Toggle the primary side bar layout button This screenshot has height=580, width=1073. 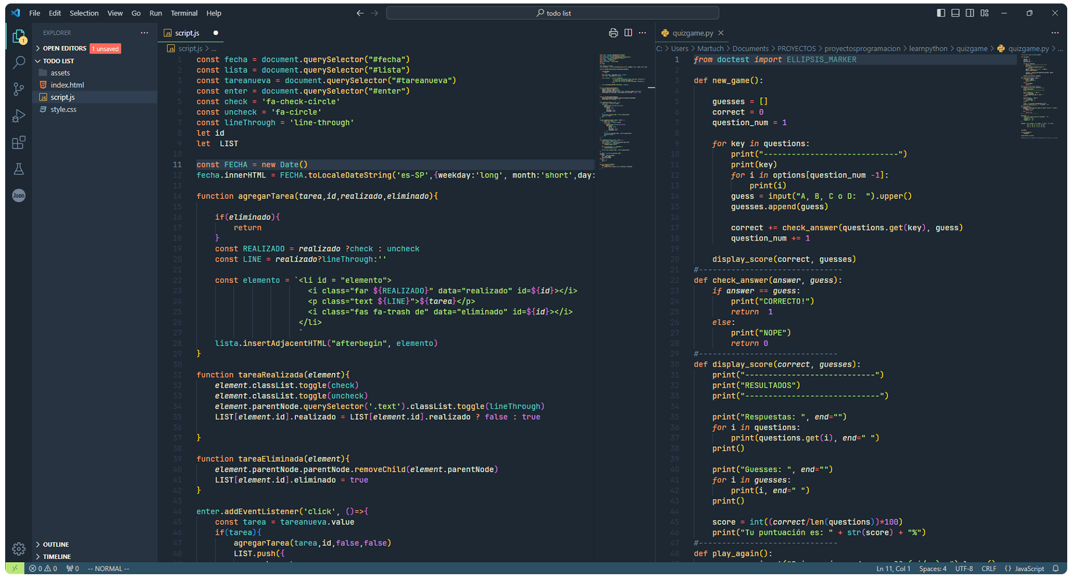pyautogui.click(x=941, y=13)
